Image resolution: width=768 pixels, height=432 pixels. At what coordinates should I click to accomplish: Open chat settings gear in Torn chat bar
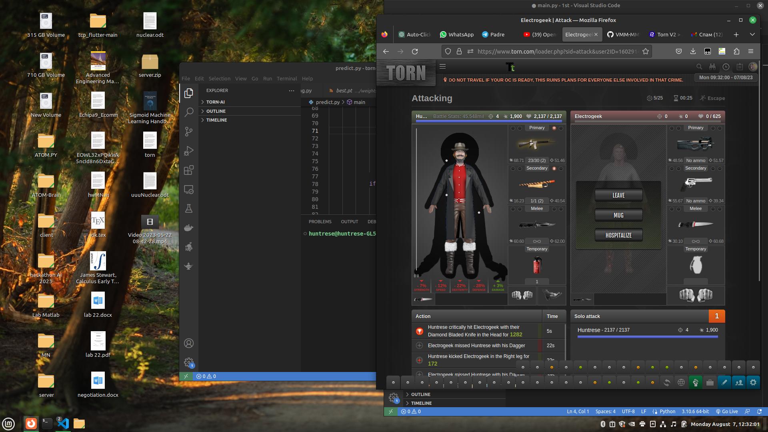click(753, 382)
